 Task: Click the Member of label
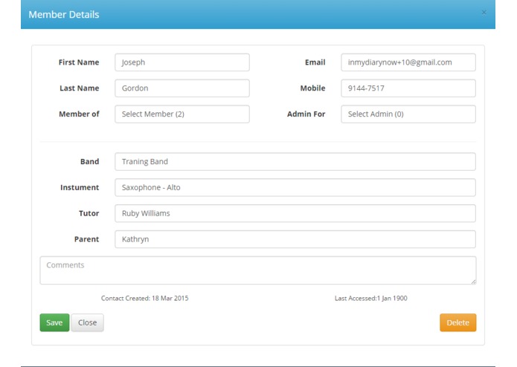(x=79, y=114)
